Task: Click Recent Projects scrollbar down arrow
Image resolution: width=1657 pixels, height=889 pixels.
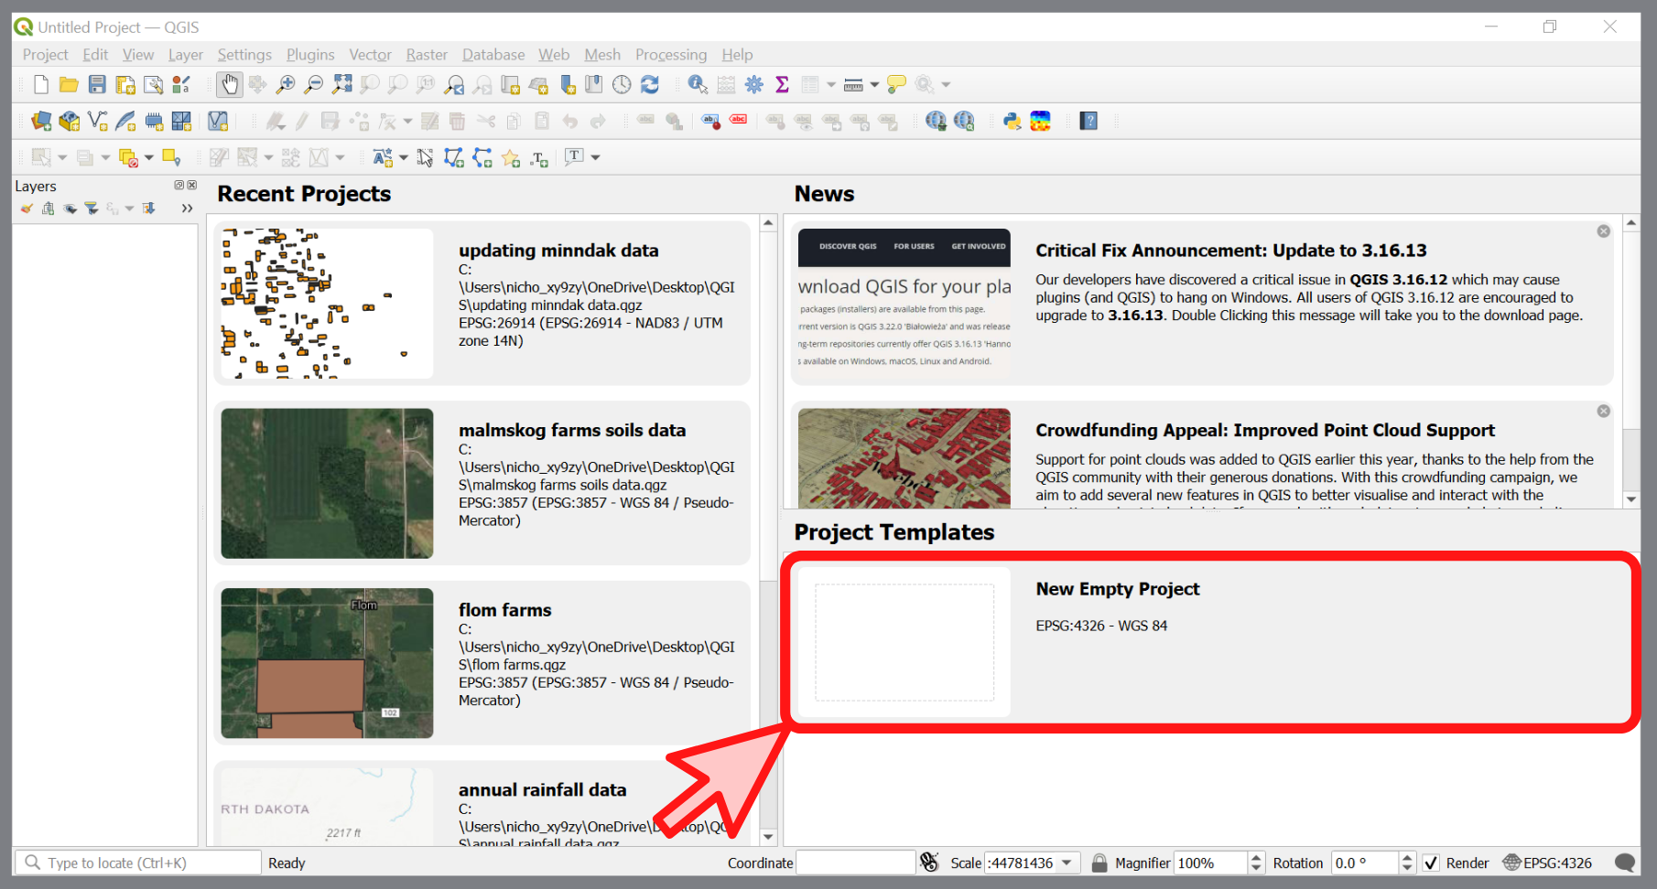Action: tap(768, 837)
